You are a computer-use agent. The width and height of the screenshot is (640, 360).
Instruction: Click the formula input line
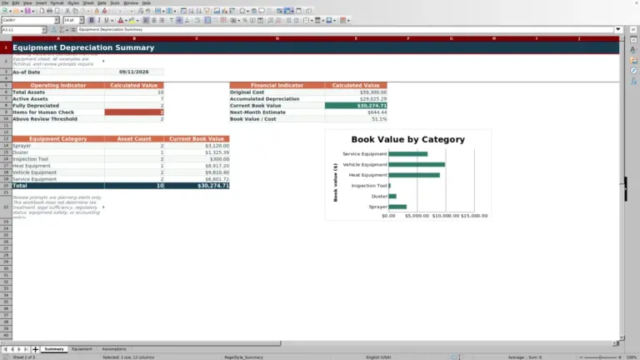[345, 29]
